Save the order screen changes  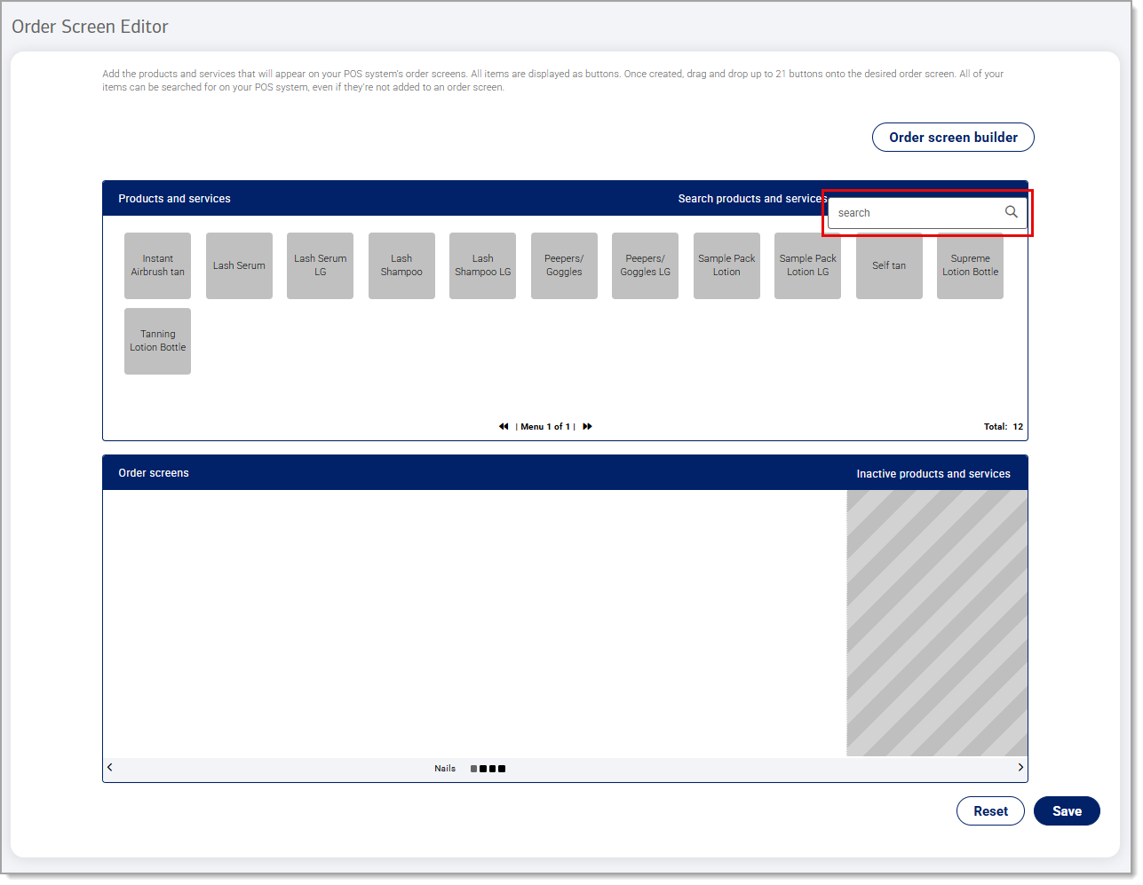tap(1067, 811)
